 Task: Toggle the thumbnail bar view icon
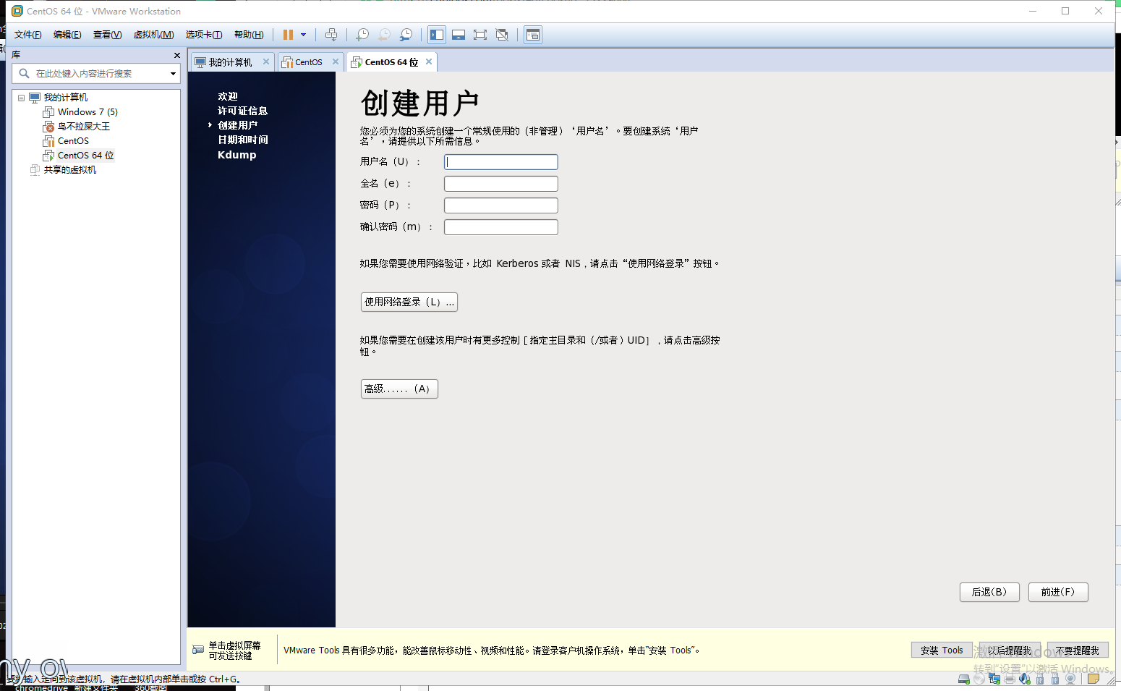(459, 35)
